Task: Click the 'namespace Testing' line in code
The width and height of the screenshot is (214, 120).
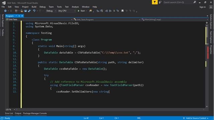Action: click(39, 33)
